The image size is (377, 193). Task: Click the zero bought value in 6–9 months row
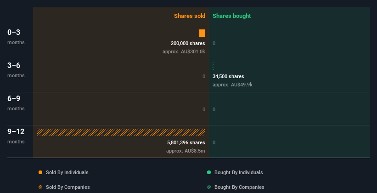214,109
